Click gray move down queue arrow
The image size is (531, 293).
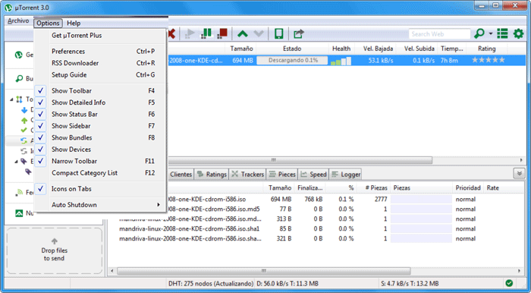coord(259,33)
